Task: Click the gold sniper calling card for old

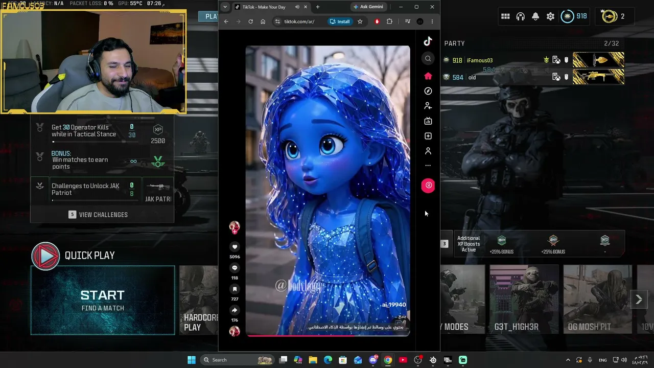Action: [x=598, y=77]
